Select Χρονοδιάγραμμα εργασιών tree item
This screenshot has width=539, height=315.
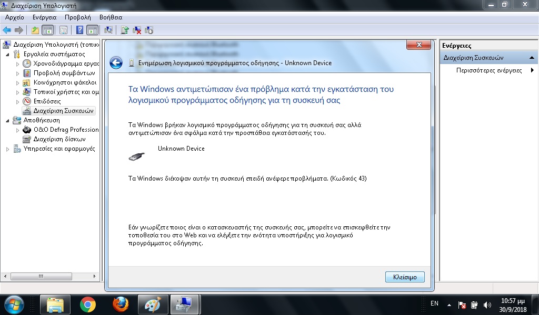click(66, 64)
